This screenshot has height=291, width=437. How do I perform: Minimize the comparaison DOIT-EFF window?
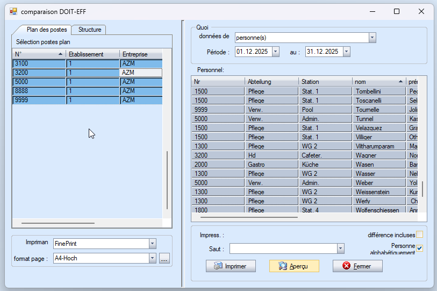coord(371,11)
